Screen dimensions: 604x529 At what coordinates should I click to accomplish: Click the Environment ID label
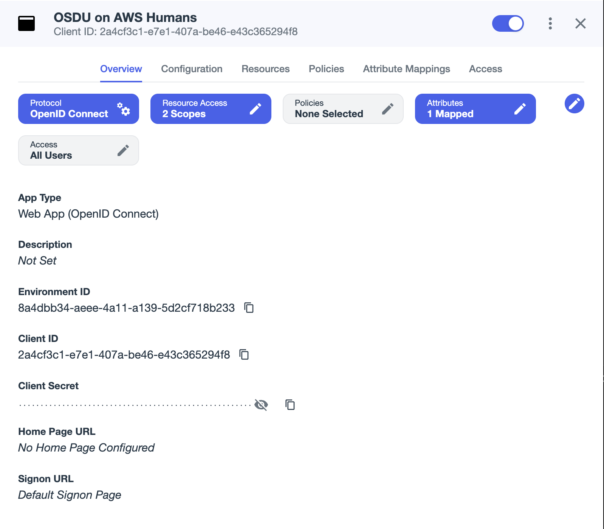coord(54,292)
